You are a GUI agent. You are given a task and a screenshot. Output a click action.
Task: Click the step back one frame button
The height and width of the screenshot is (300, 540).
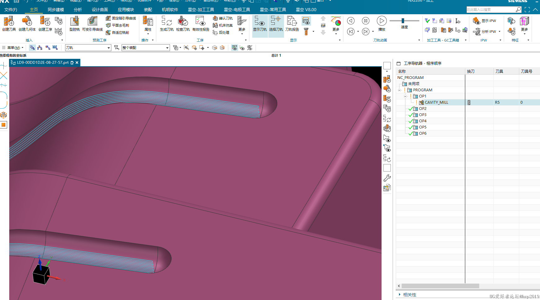pyautogui.click(x=351, y=21)
